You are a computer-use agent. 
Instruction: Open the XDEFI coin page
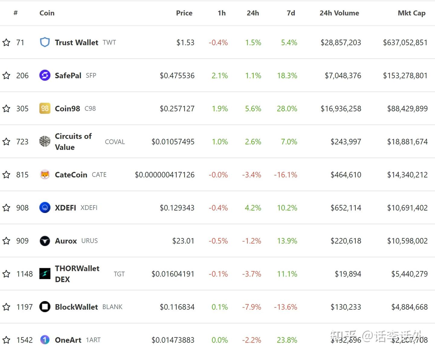(65, 208)
